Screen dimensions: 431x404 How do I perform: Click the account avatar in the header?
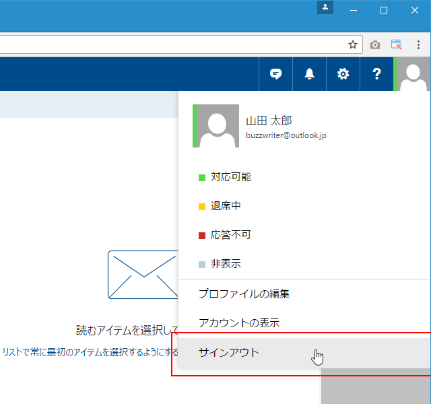[x=412, y=74]
